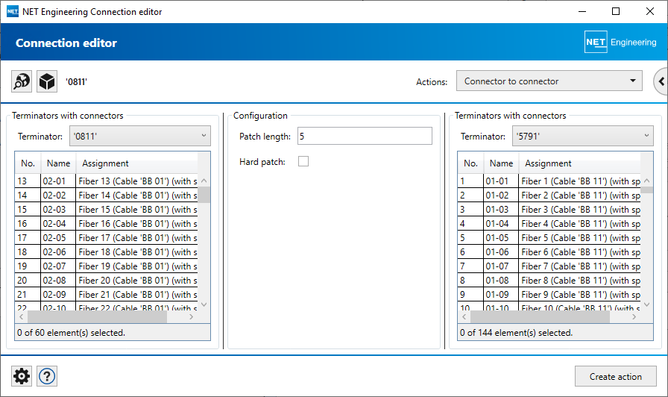Click left table horizontal scrollbar thumb
This screenshot has width=668, height=397.
tap(97, 317)
